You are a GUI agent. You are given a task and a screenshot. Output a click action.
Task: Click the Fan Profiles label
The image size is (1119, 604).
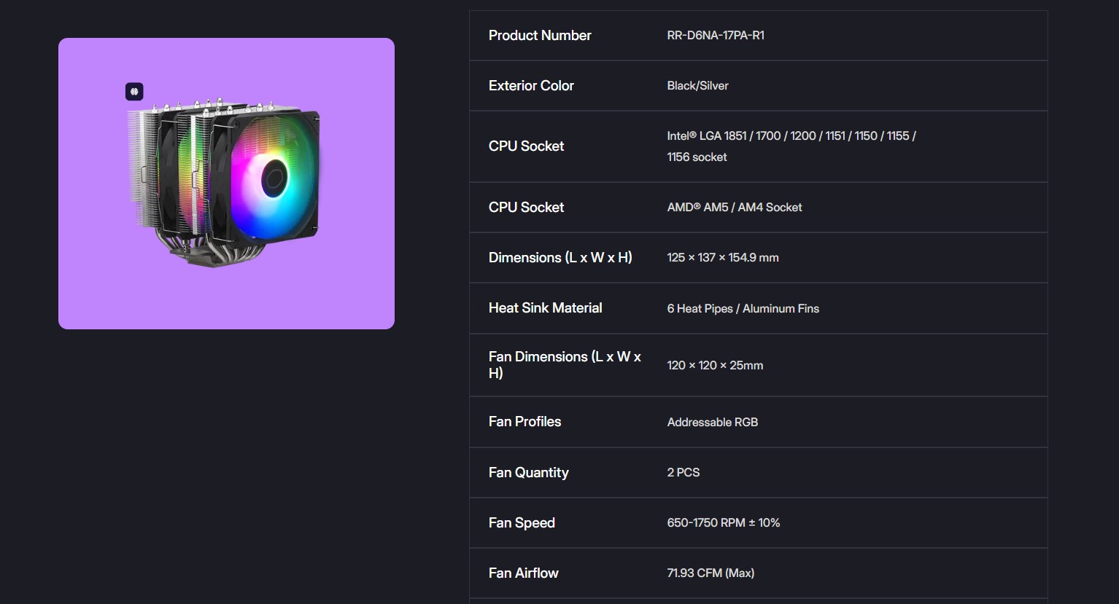tap(524, 421)
